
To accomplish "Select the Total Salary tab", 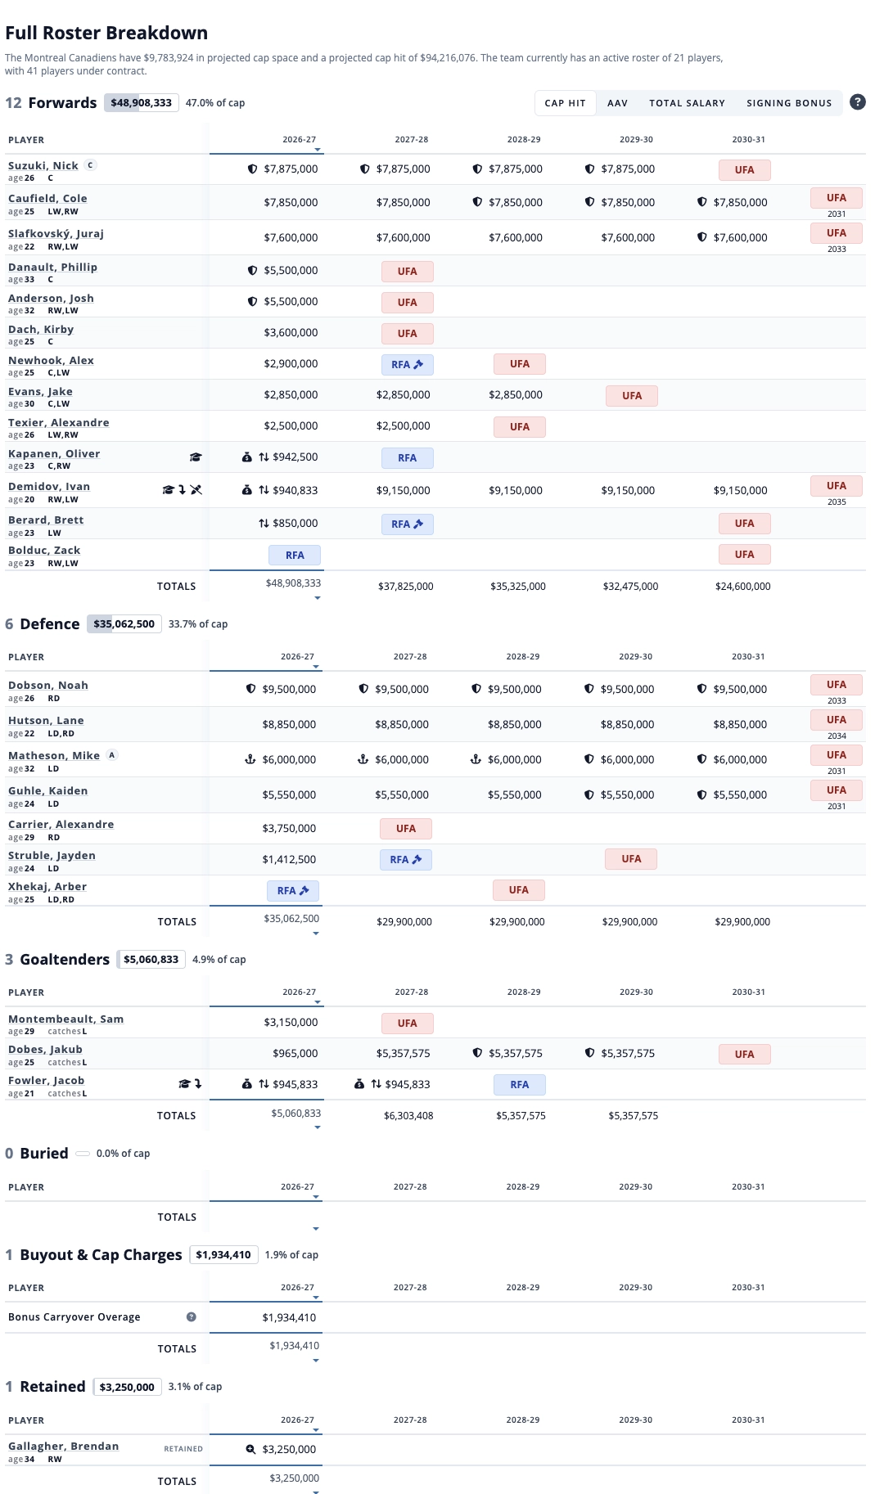I will [x=687, y=103].
